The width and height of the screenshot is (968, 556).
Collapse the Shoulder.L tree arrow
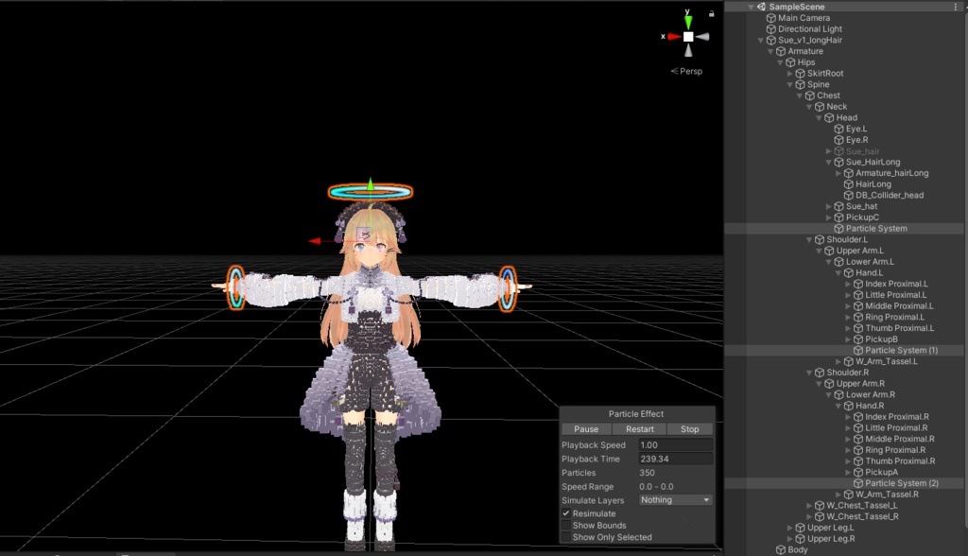[809, 239]
